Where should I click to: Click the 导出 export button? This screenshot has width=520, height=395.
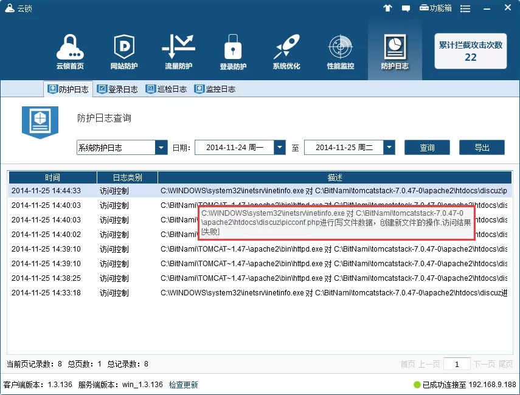482,148
